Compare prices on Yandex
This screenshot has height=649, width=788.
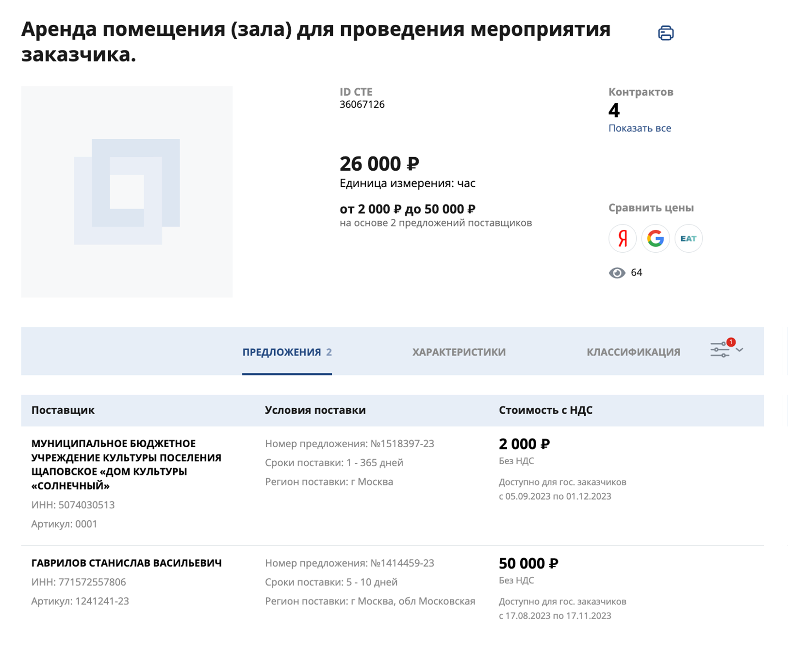click(x=623, y=238)
